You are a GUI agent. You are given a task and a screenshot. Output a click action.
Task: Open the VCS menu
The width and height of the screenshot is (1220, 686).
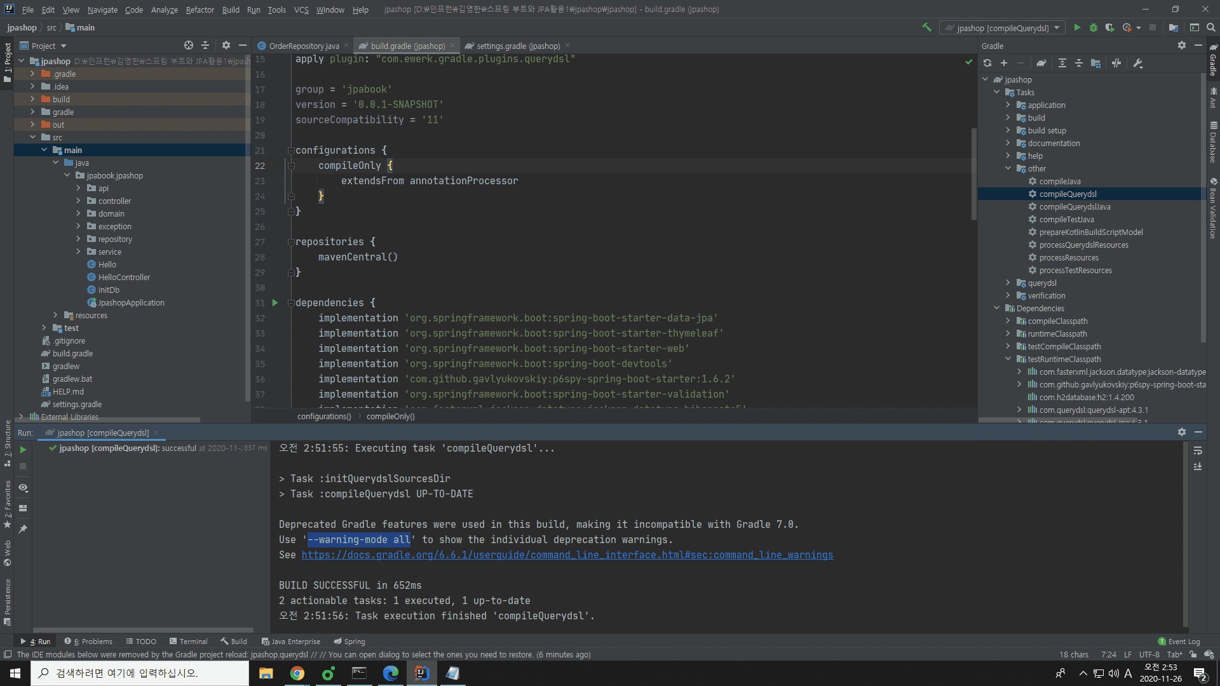[x=301, y=10]
